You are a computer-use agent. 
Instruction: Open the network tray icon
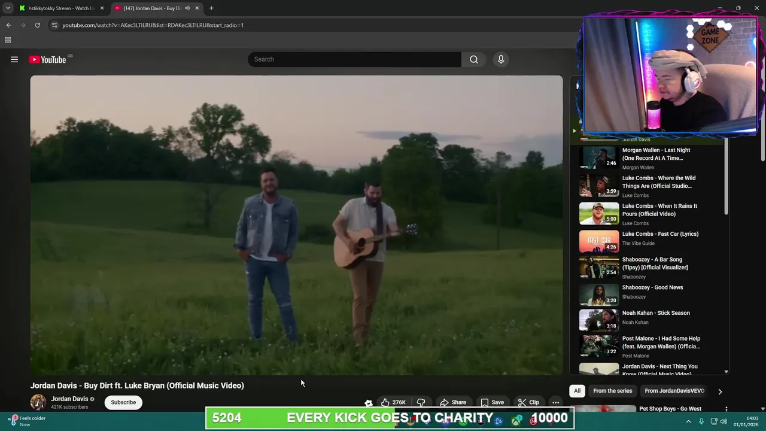[714, 421]
